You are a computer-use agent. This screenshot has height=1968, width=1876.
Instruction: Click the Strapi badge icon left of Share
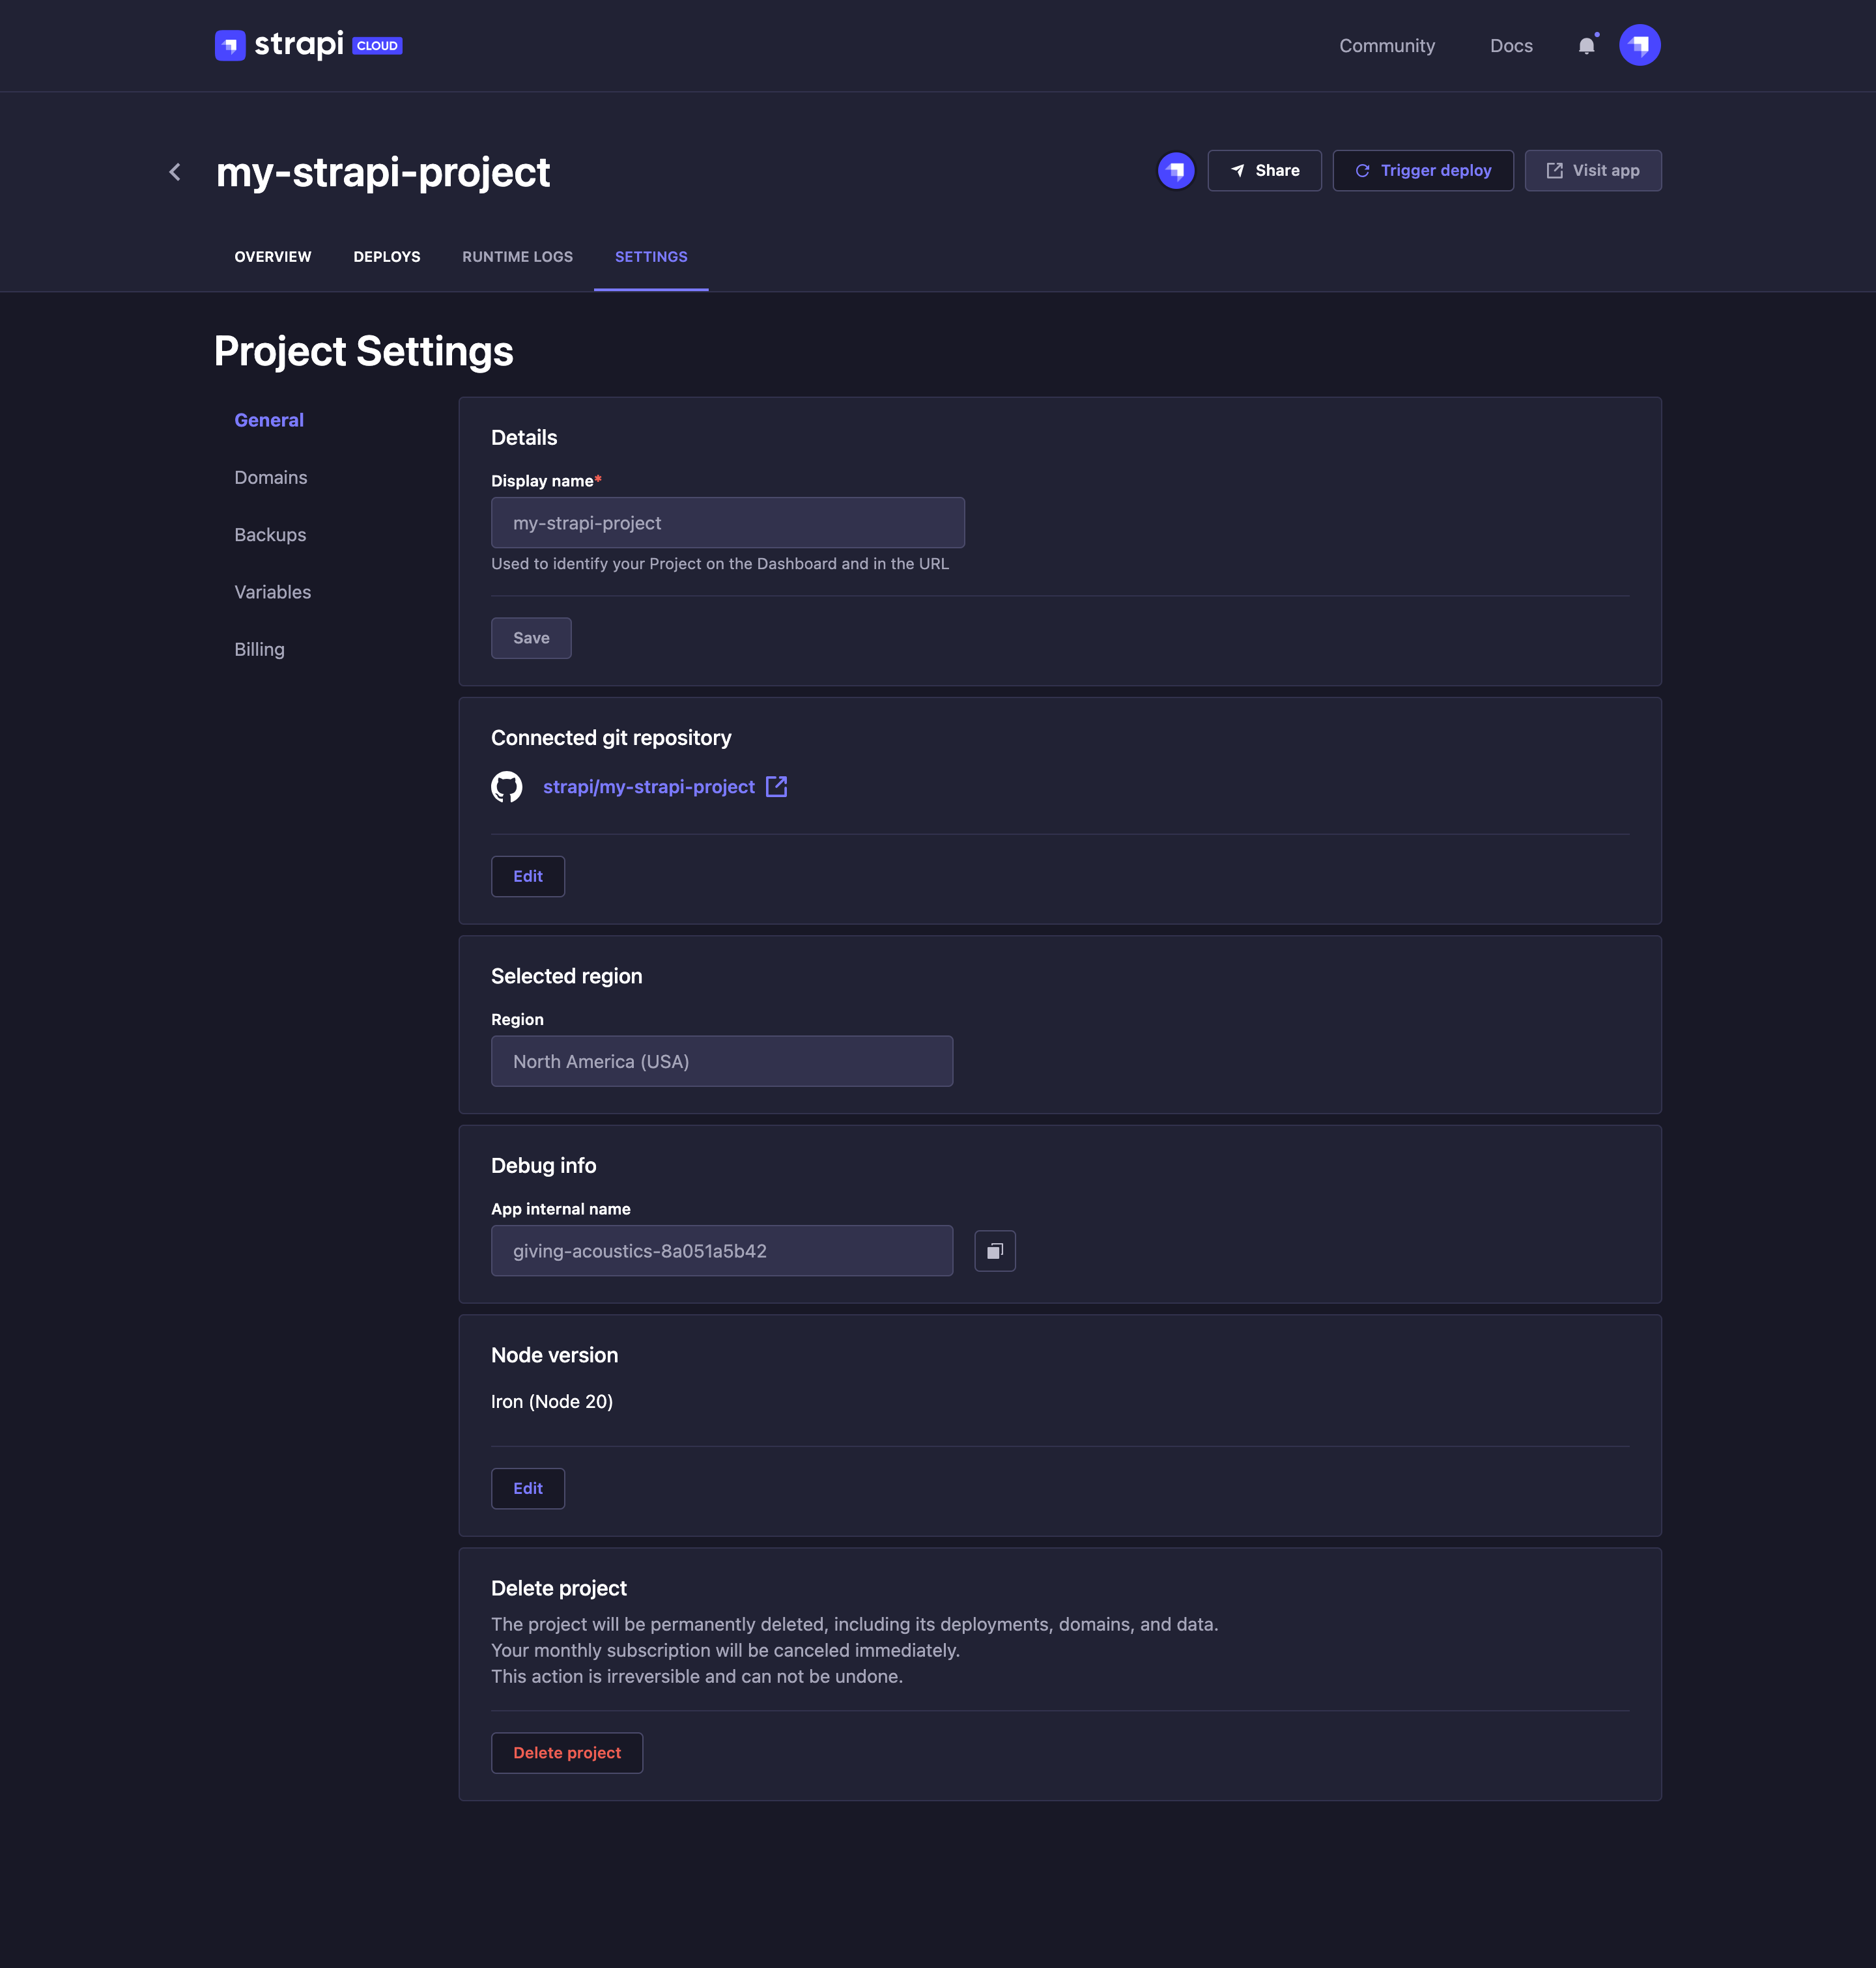tap(1175, 170)
